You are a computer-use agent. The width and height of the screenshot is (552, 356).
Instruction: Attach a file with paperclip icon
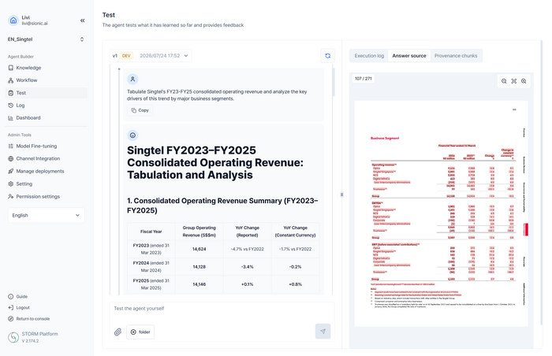[x=118, y=332]
